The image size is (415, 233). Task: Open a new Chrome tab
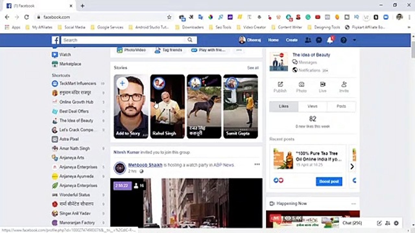click(82, 6)
